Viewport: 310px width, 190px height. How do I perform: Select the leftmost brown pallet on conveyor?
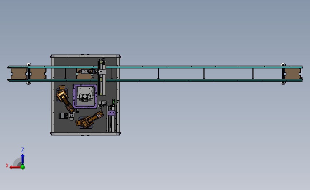point(19,74)
